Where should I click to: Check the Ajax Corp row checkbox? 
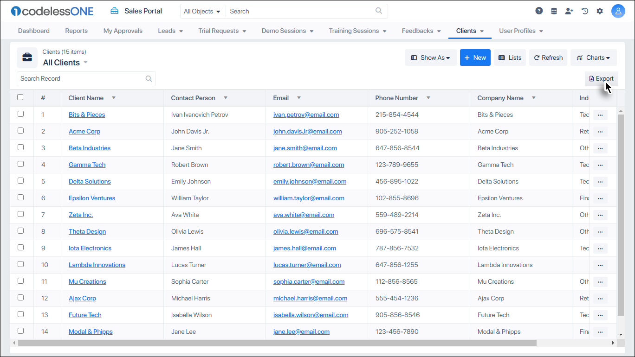click(x=20, y=298)
